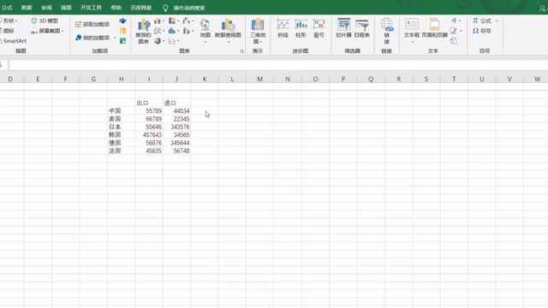
Task: Insert a 公式 equation
Action: pos(482,21)
